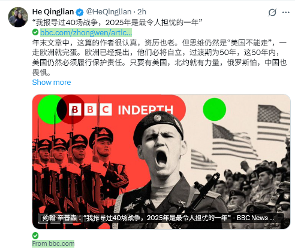295x250 pixels.
Task: Click the He Qinglian display name
Action: click(53, 12)
